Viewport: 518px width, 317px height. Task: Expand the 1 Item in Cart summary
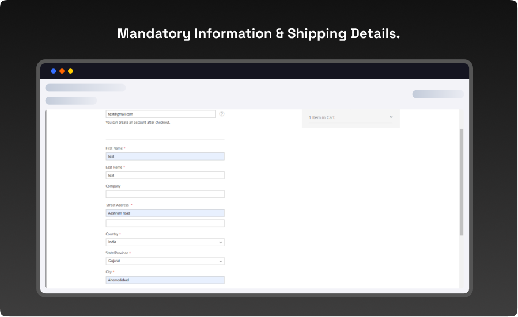[x=350, y=117]
